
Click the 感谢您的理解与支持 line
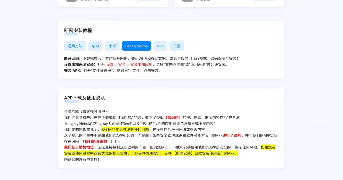click(82, 160)
